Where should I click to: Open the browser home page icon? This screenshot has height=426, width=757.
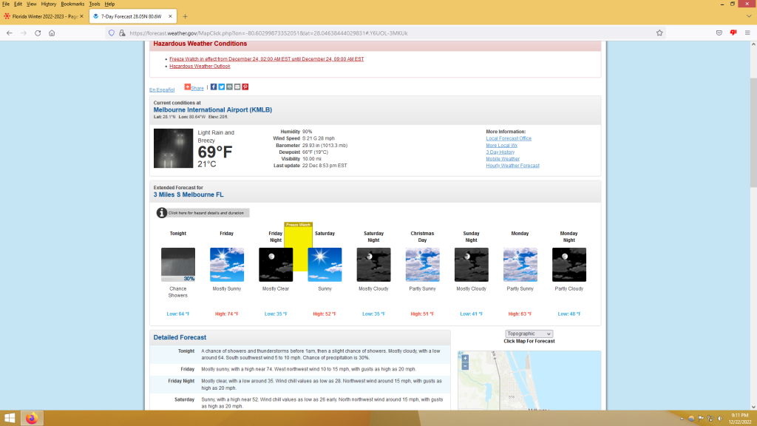click(52, 33)
